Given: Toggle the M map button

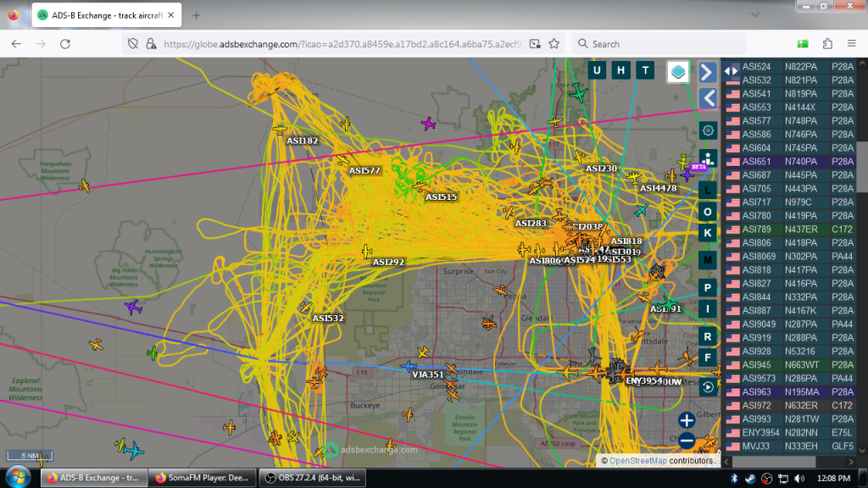Looking at the screenshot, I should point(708,260).
